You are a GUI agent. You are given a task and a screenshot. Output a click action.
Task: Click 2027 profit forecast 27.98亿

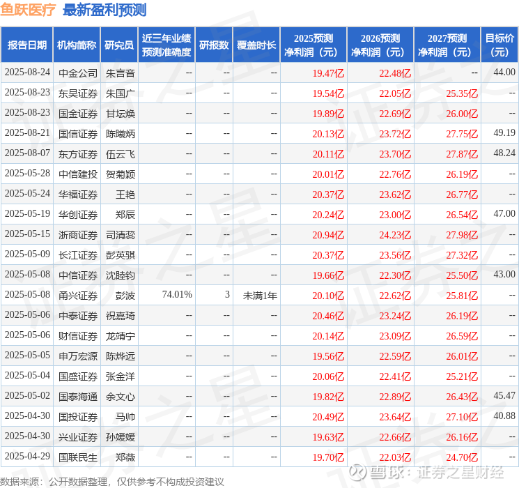pos(462,235)
